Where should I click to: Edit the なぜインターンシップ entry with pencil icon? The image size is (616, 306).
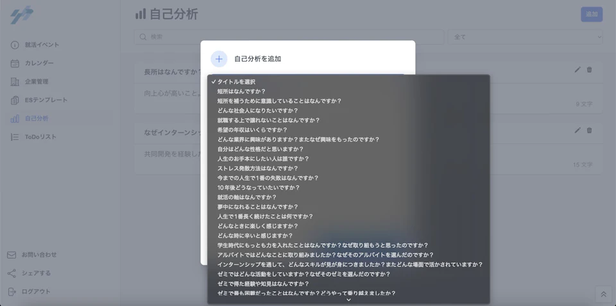[577, 130]
